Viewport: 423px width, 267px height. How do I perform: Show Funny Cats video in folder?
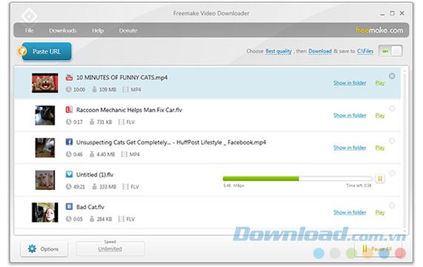[x=350, y=83]
